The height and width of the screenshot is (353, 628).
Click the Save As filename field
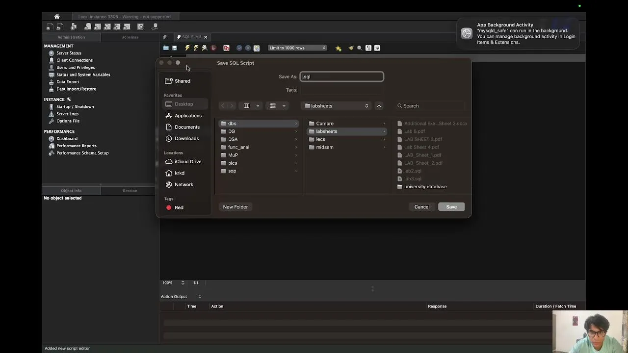341,76
